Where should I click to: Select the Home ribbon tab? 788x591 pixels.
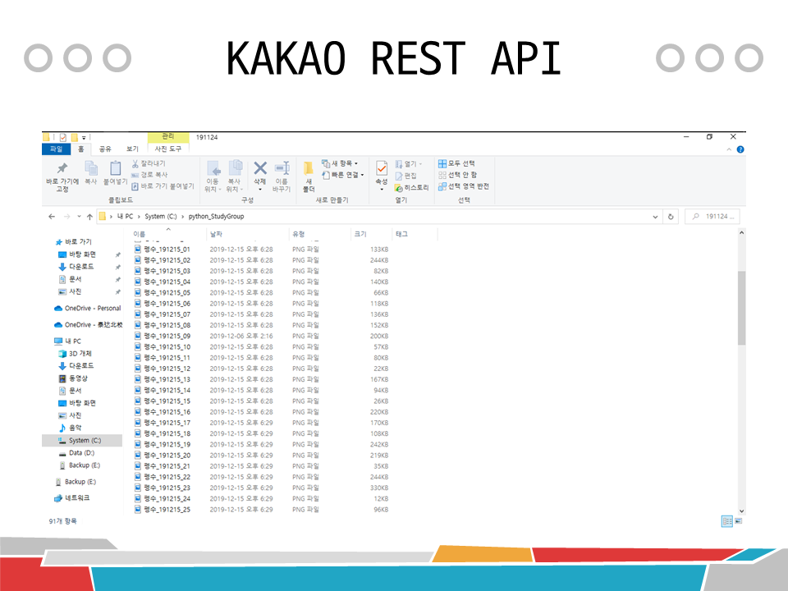(81, 149)
